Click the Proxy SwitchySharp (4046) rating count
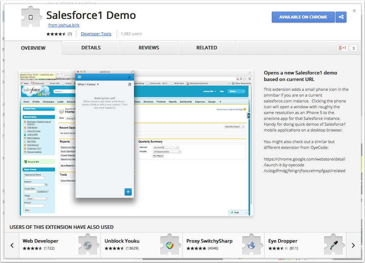This screenshot has width=365, height=263. tap(213, 248)
